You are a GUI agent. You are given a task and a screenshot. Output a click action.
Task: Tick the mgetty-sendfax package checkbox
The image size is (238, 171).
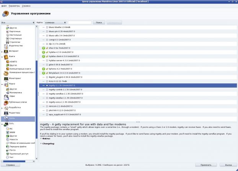tap(47, 94)
